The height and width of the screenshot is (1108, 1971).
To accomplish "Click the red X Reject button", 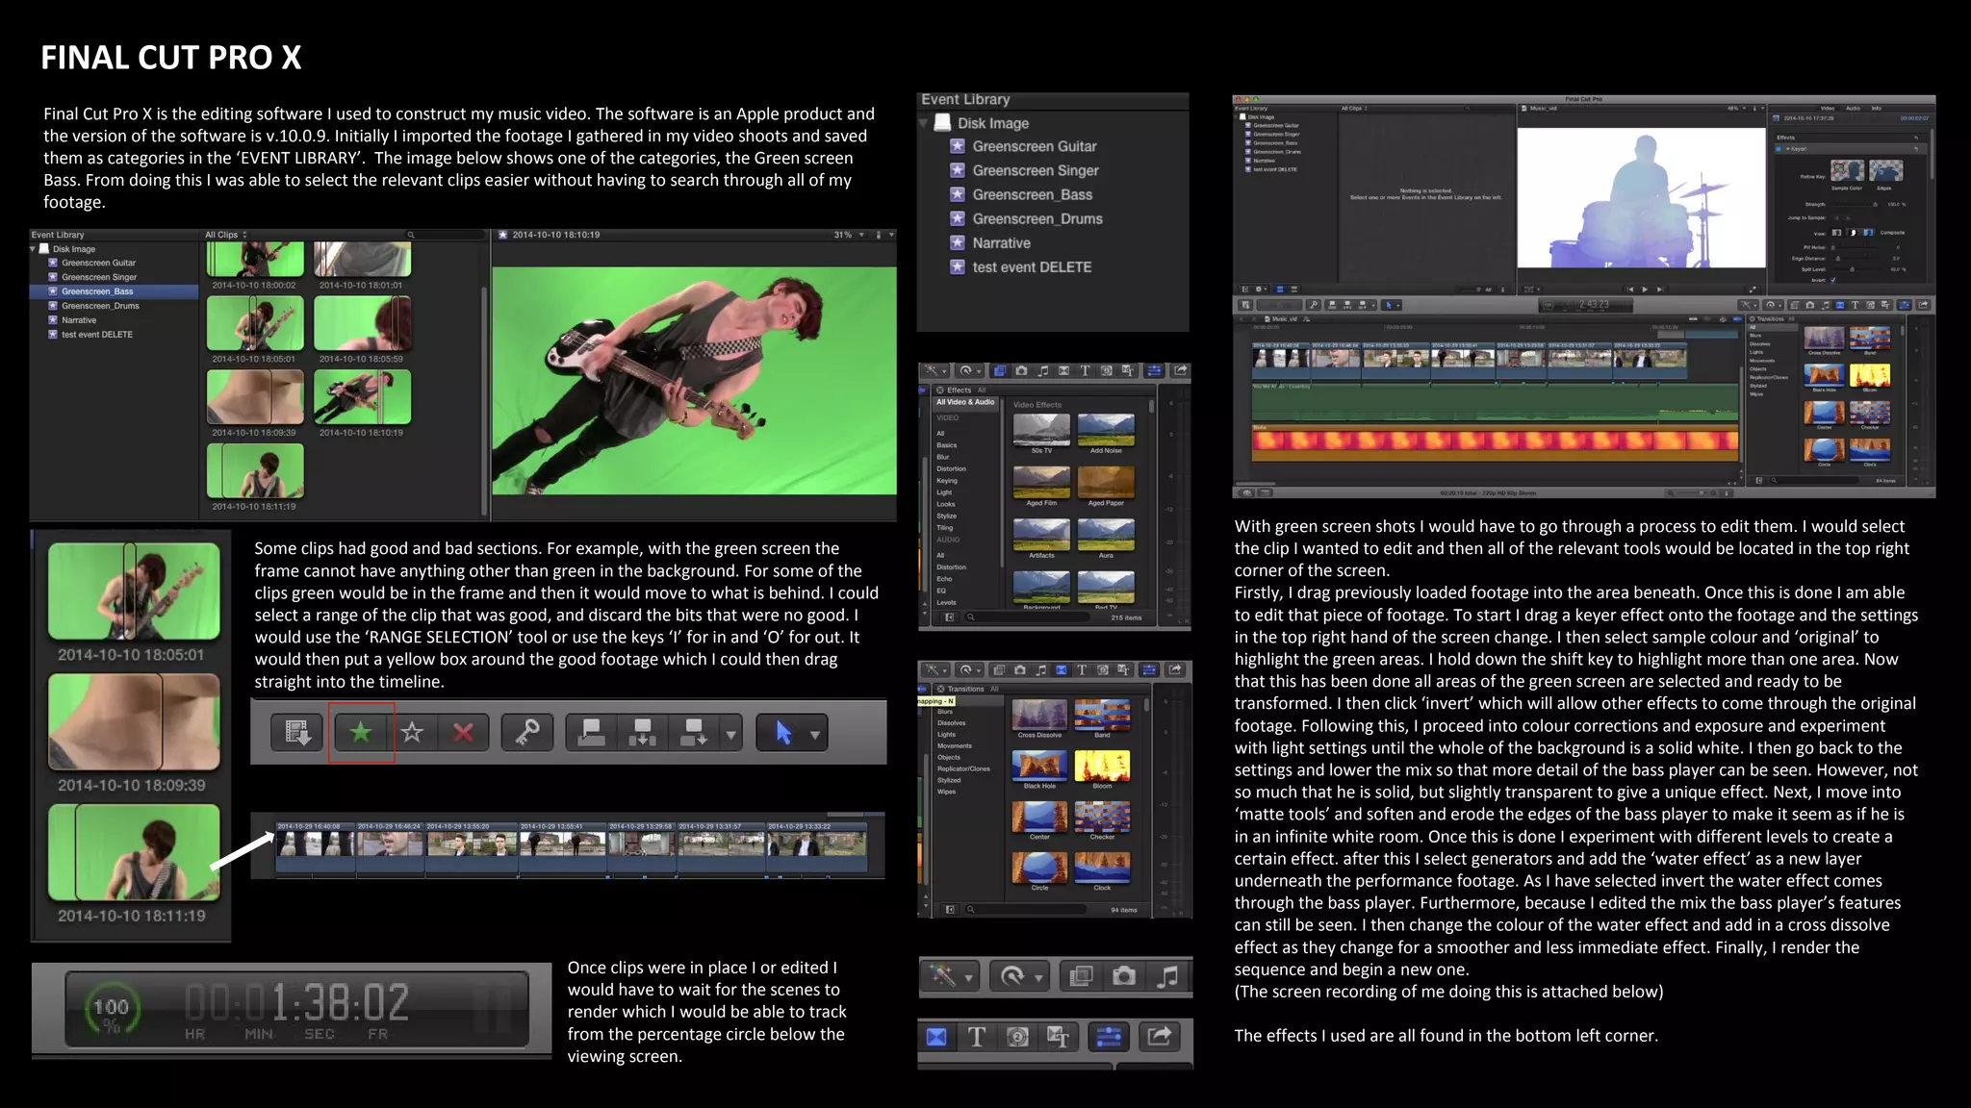I will point(463,733).
